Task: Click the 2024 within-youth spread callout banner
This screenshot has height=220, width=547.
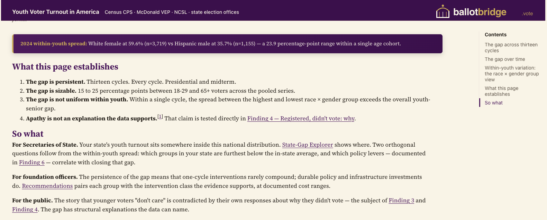Action: click(227, 44)
